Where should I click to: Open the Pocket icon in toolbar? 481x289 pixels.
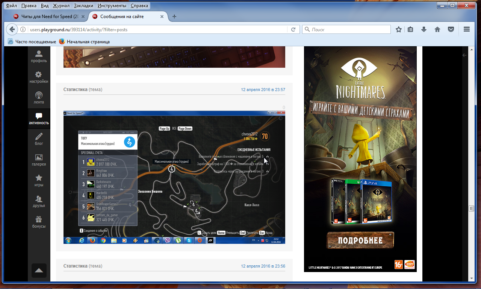451,29
